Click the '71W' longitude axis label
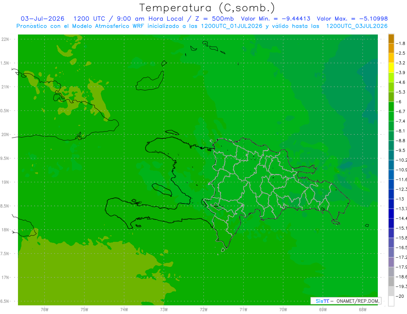Screen dimensions: 407x314 [243, 310]
